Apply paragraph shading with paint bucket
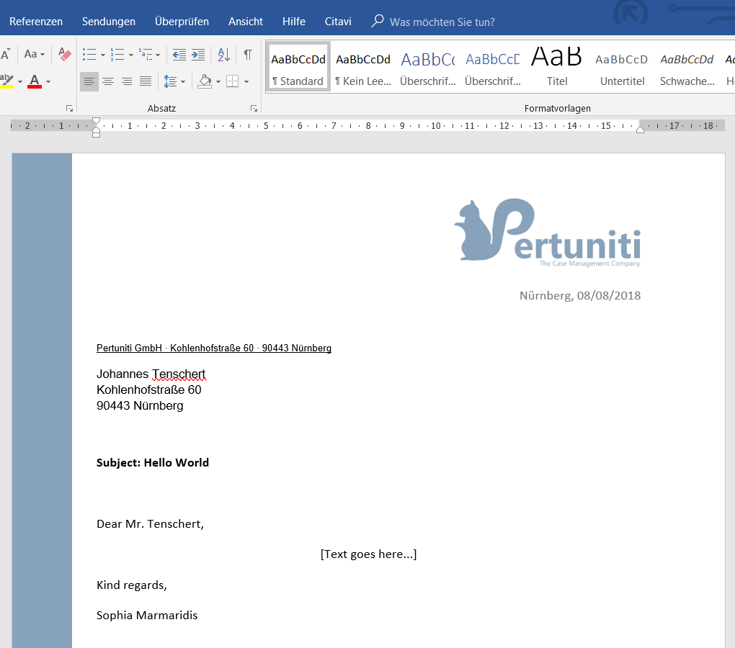Screen dimensions: 735x648 tap(205, 81)
